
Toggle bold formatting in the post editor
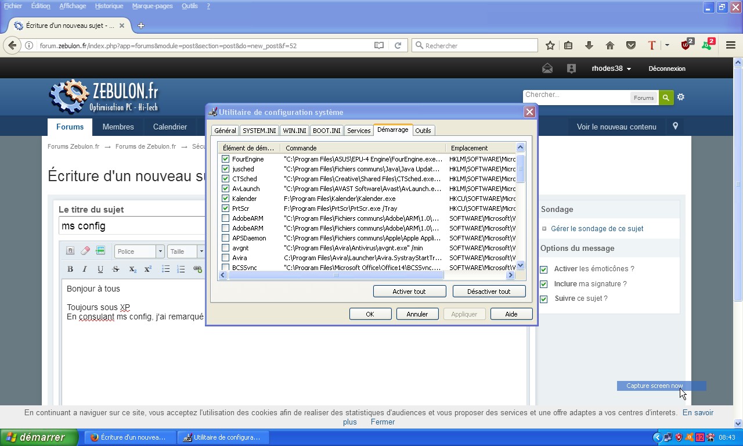70,269
